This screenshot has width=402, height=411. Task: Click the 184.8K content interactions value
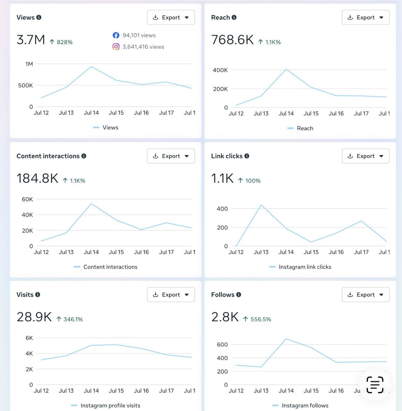(37, 179)
